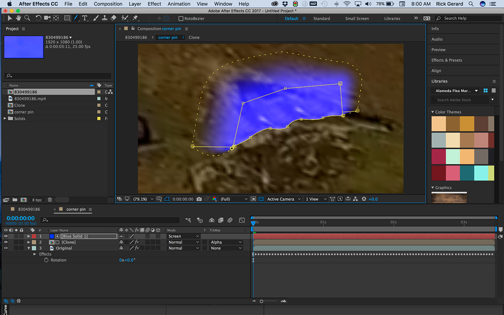504x315 pixels.
Task: Open the Effects & Presets panel
Action: (447, 60)
